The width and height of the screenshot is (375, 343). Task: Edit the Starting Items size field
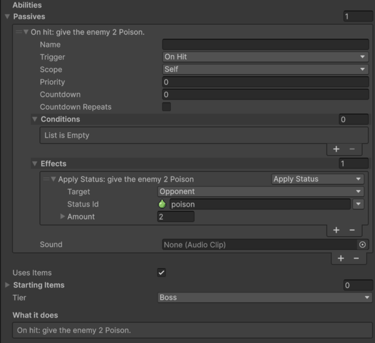358,285
